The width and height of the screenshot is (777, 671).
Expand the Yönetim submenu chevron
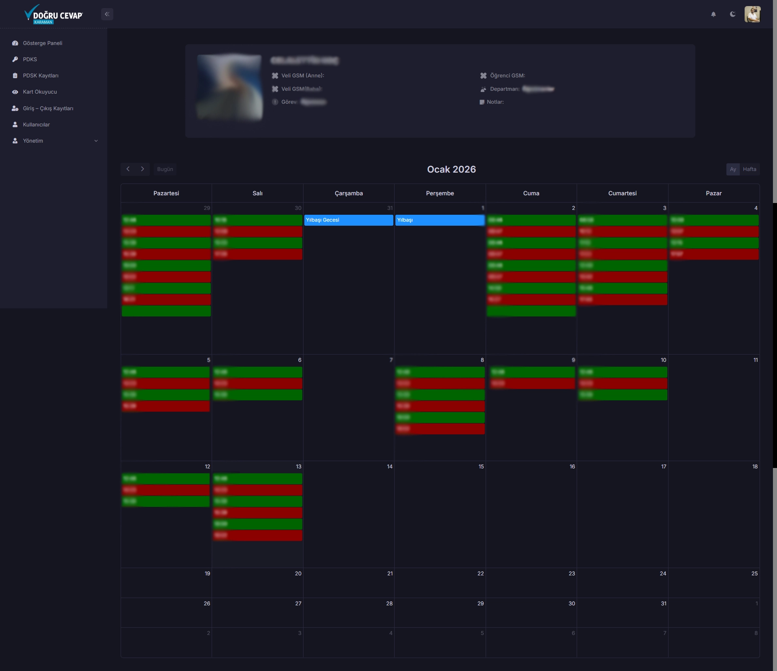[96, 141]
